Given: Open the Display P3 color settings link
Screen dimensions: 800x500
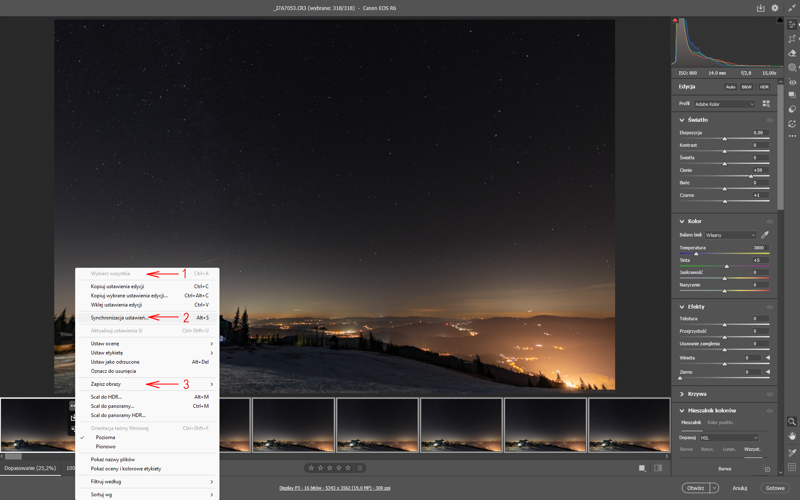Looking at the screenshot, I should 335,487.
